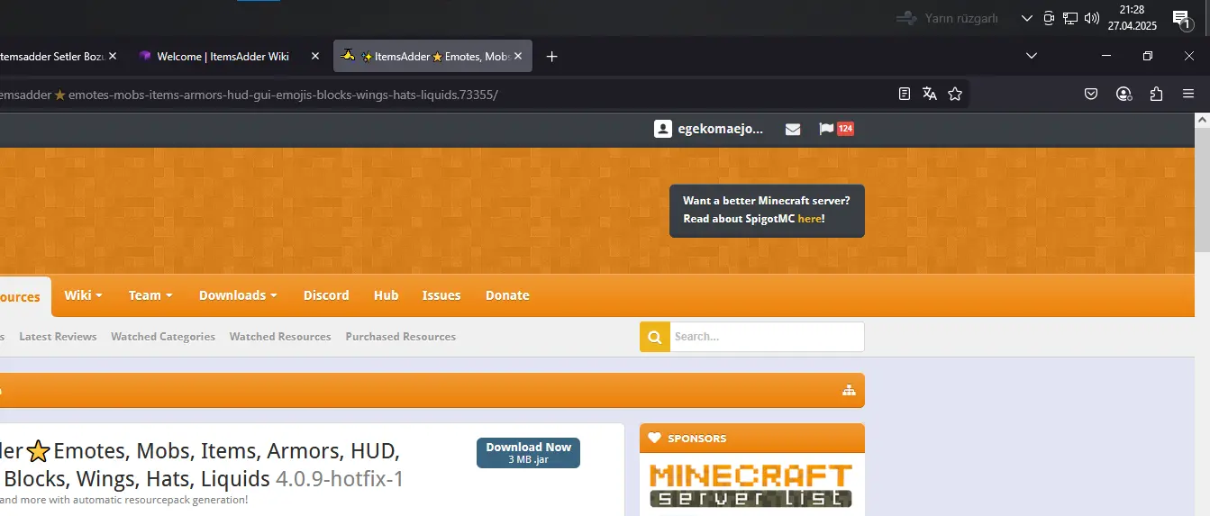Open the Firefox account icon

pyautogui.click(x=1124, y=94)
